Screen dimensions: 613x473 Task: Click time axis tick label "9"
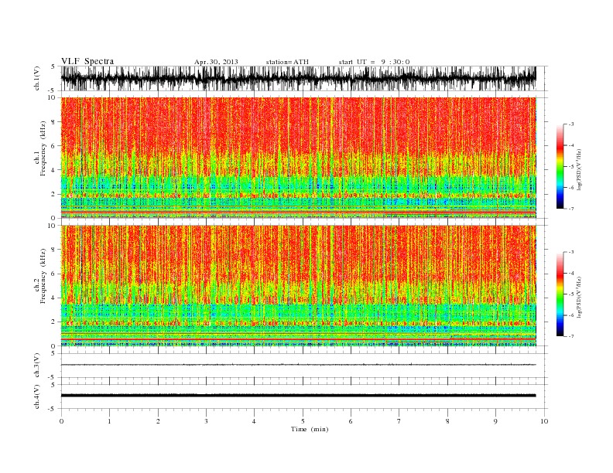pos(495,421)
